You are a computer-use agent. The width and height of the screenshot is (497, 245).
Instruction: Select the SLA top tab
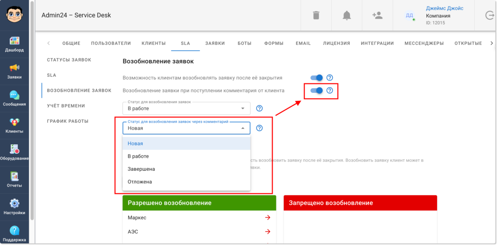186,43
